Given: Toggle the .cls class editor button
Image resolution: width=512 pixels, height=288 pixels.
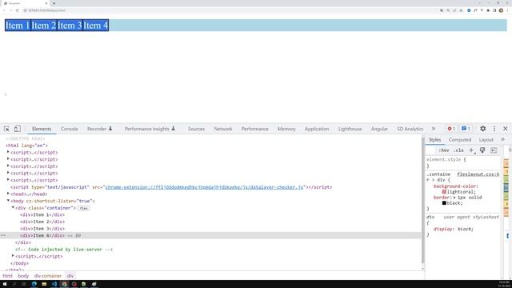Looking at the screenshot, I should coord(458,150).
